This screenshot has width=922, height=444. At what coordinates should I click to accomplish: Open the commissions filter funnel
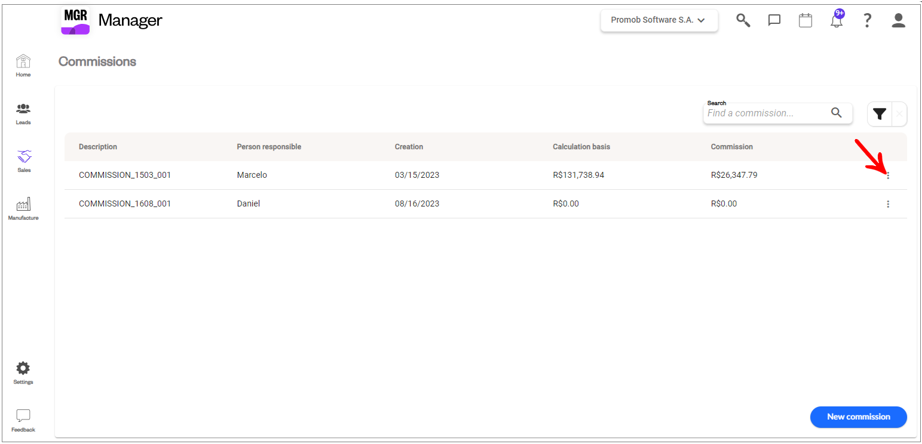879,114
